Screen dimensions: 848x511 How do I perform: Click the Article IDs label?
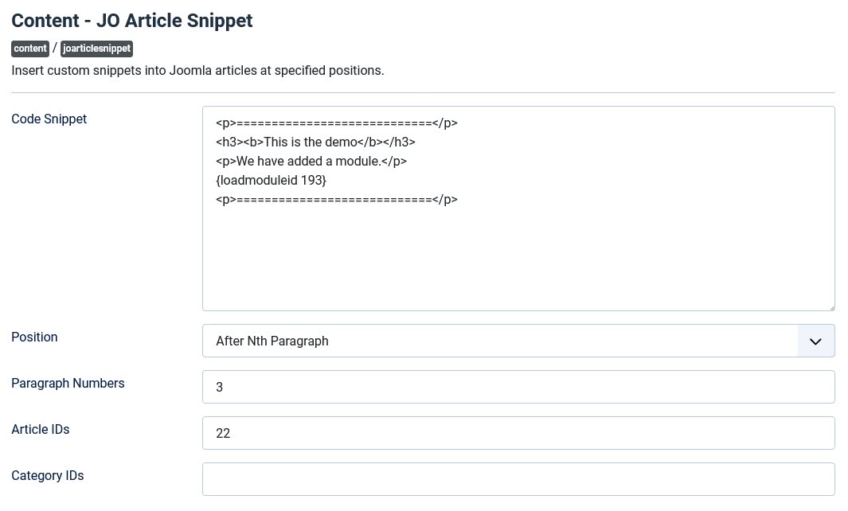[41, 430]
